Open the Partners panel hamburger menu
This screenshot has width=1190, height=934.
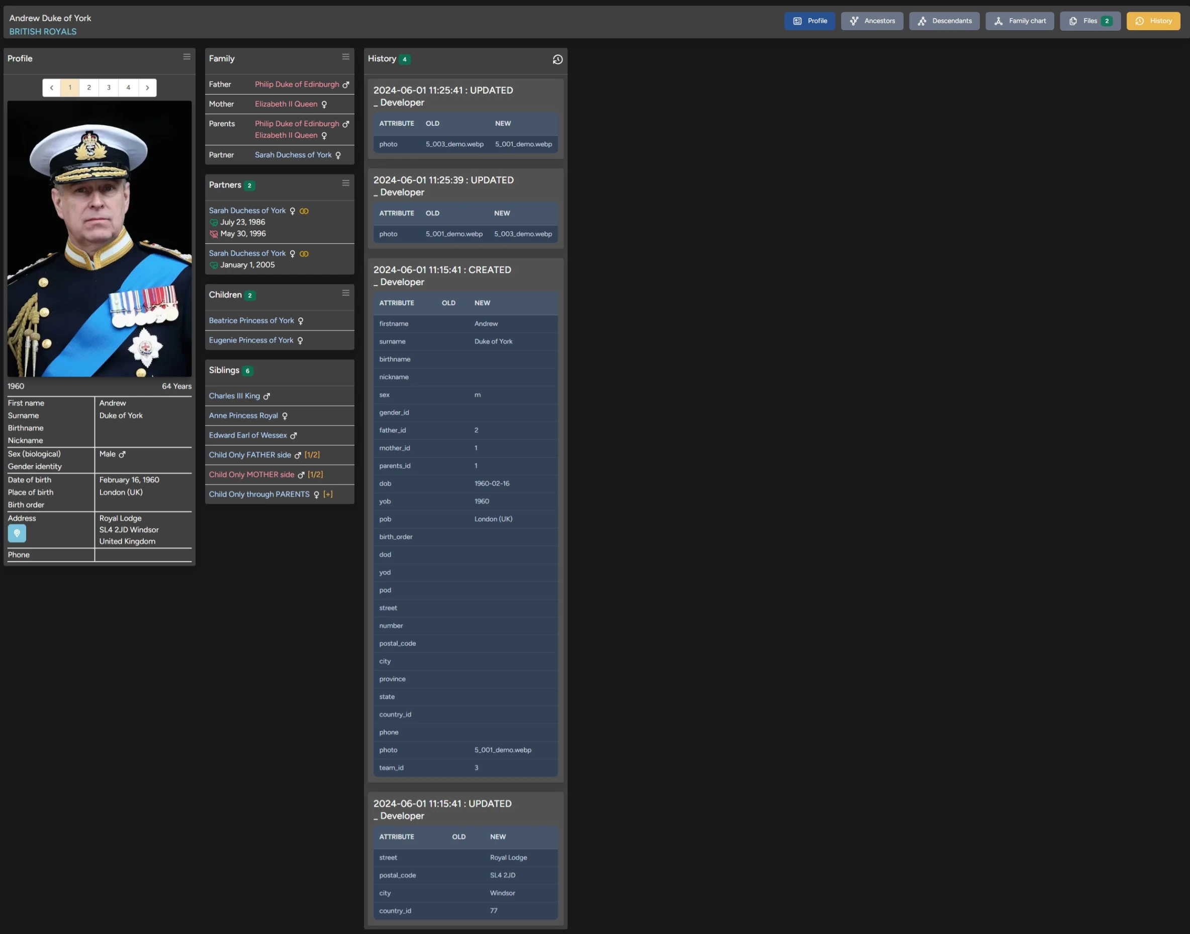tap(345, 183)
